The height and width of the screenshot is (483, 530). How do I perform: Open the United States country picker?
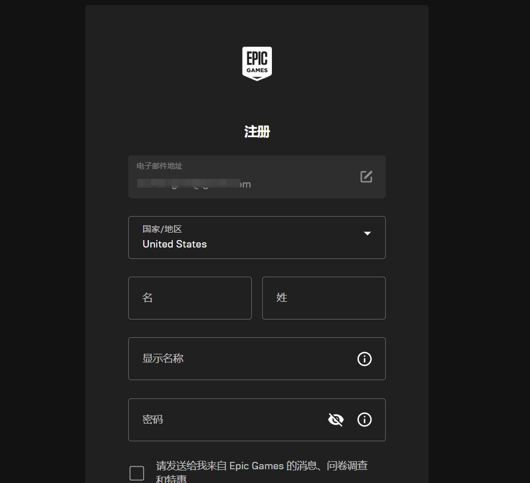pyautogui.click(x=257, y=237)
